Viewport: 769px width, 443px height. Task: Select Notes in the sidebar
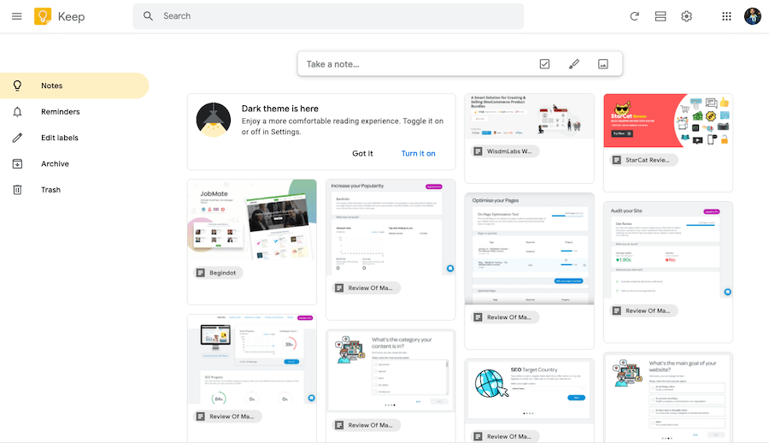(x=74, y=86)
